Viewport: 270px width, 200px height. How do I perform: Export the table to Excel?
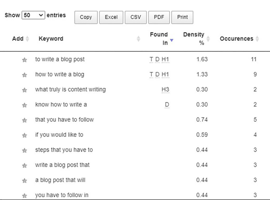pyautogui.click(x=111, y=17)
